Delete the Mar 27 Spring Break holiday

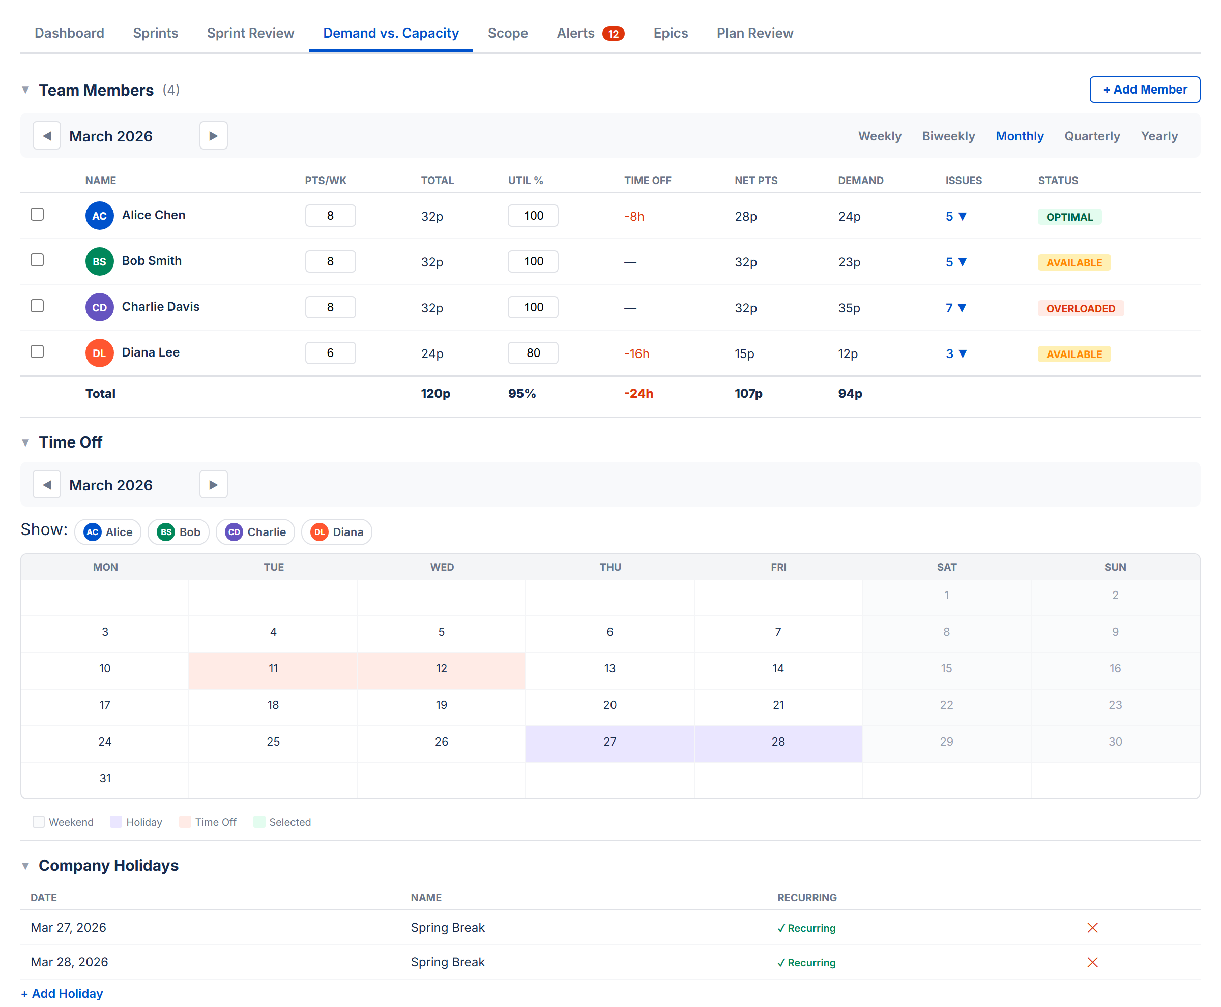pos(1092,928)
